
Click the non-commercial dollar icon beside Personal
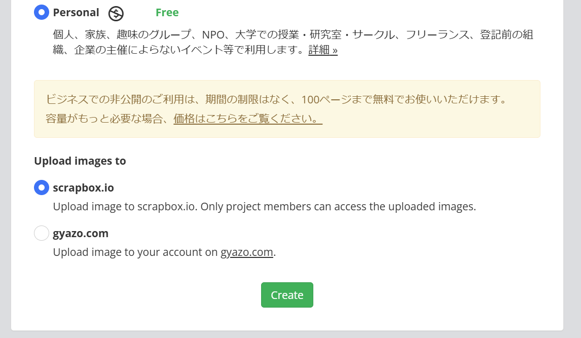click(116, 14)
